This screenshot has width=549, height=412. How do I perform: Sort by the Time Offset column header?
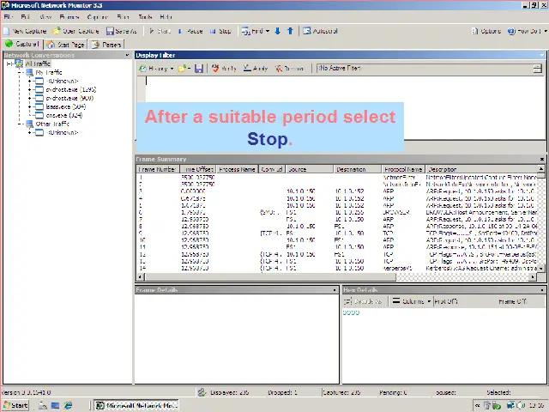coord(198,169)
